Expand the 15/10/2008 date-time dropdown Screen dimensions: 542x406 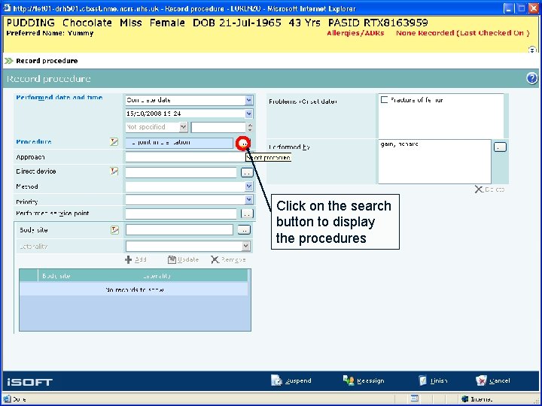pyautogui.click(x=249, y=114)
